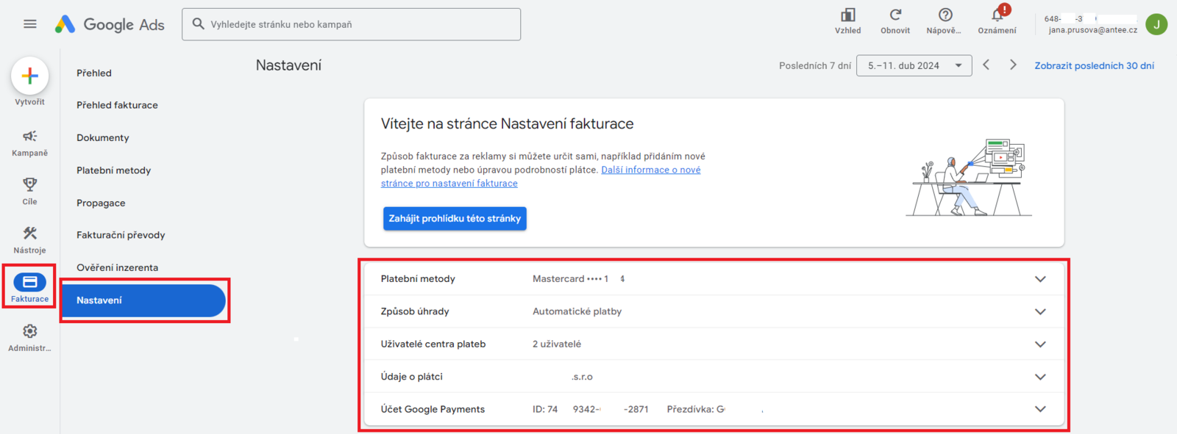Screen dimensions: 1177x434
Task: Open the Oznámení notifications bell
Action: click(x=997, y=15)
